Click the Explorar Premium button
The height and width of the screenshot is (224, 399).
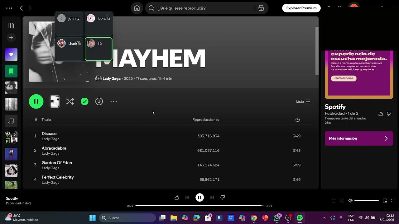pos(301,8)
